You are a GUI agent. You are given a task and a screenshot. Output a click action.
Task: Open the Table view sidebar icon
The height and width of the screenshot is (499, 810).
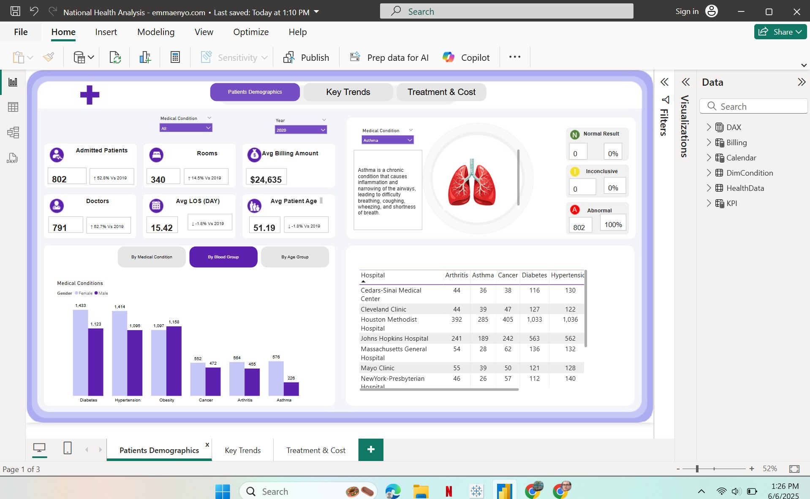pyautogui.click(x=13, y=107)
